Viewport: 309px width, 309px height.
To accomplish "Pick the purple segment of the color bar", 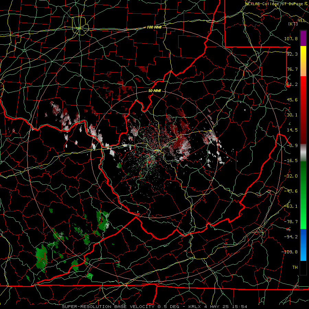I will tap(303, 38).
